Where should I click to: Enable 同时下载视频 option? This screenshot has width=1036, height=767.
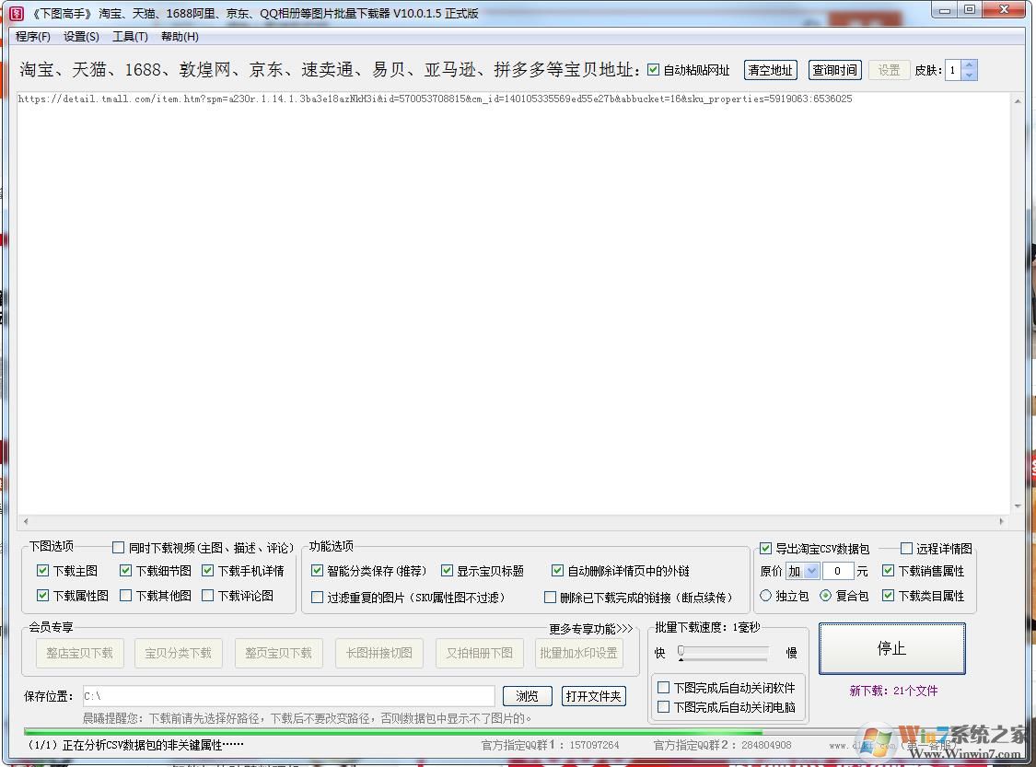[x=118, y=547]
